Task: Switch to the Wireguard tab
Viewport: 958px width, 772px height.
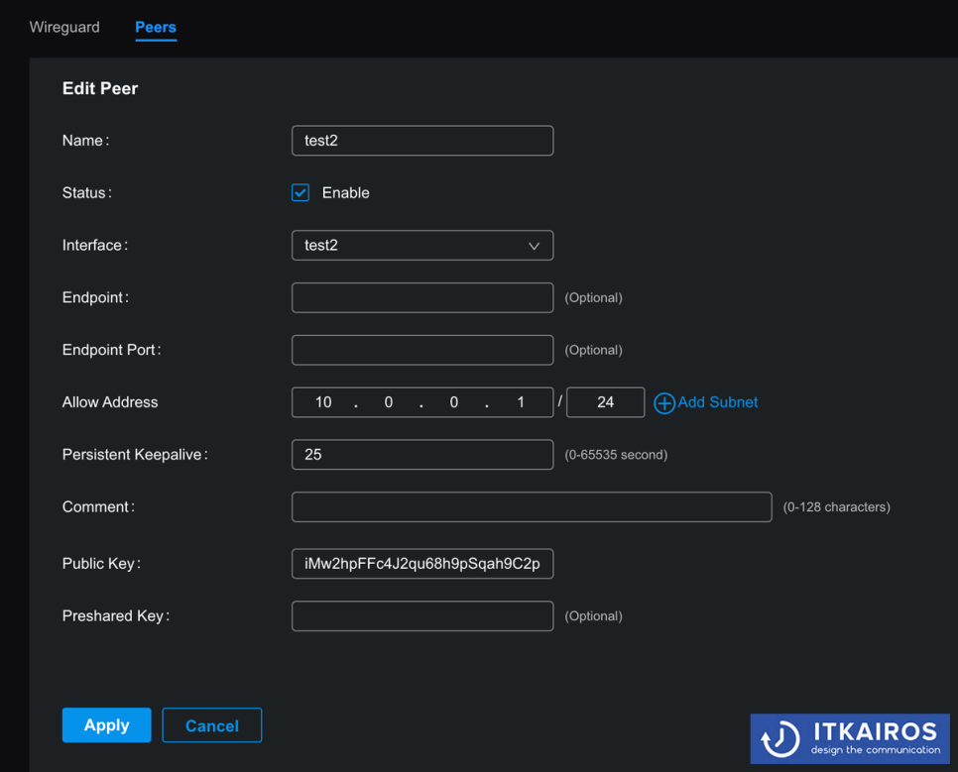Action: click(64, 27)
